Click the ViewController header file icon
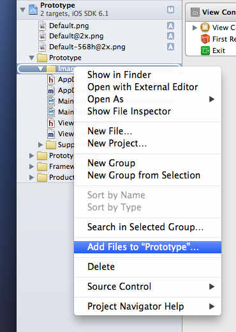Screen dimensions: 236x332 pos(51,123)
